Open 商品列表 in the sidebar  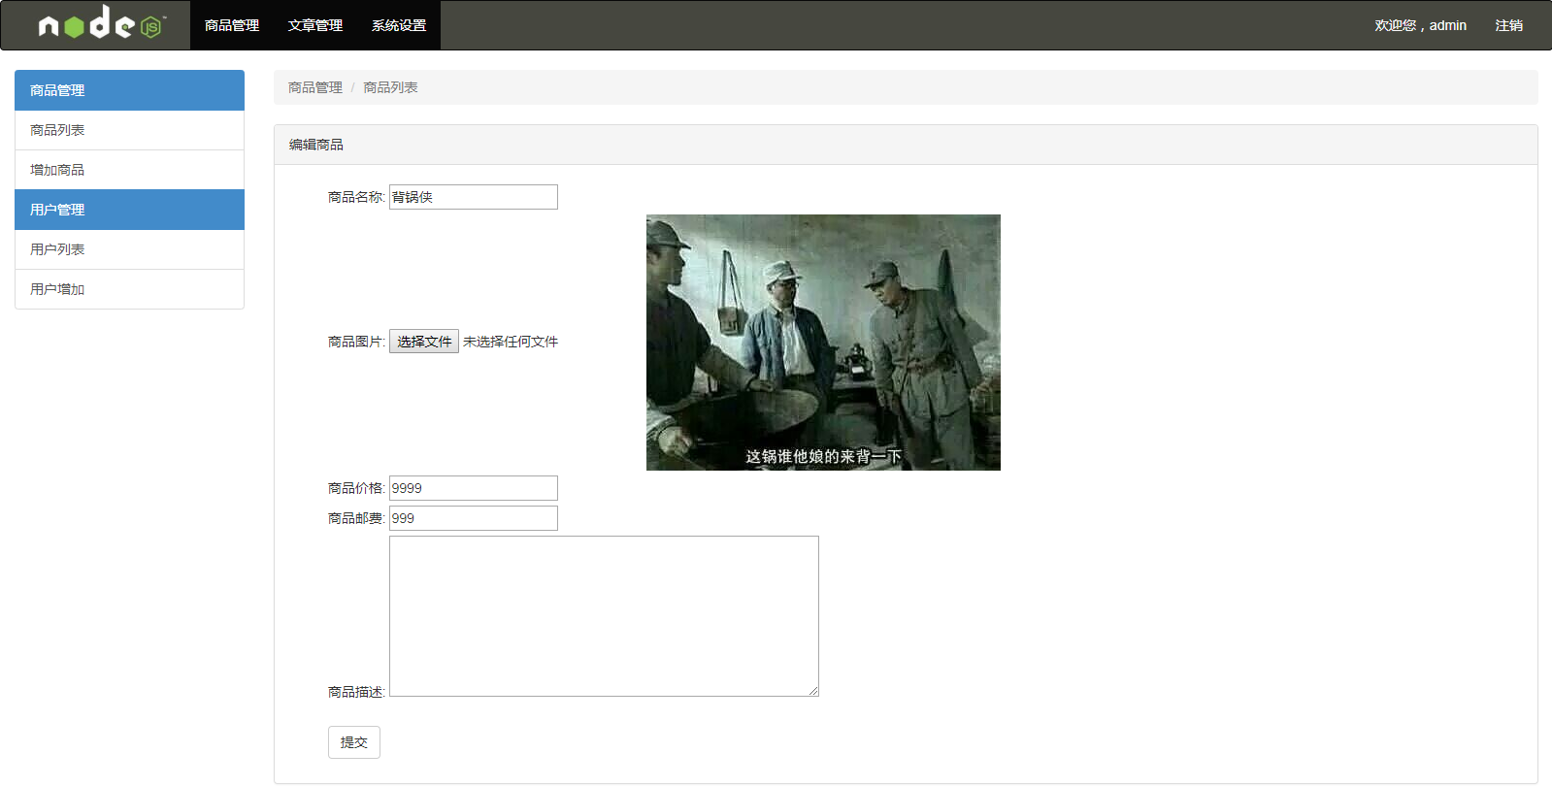[129, 130]
